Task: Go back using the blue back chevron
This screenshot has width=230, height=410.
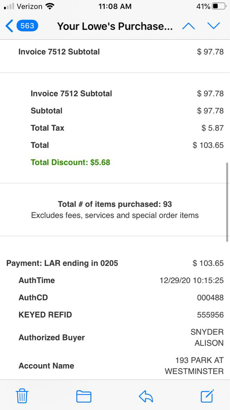Action: click(x=10, y=26)
